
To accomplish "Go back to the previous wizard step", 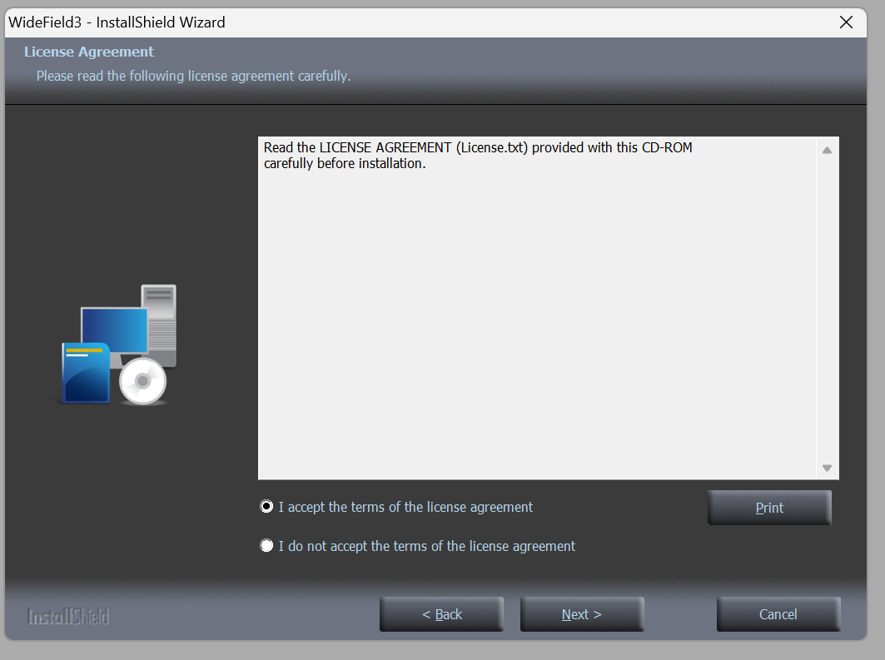I will [441, 614].
